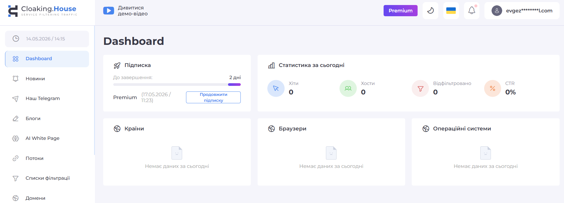The height and width of the screenshot is (203, 564).
Task: Click the date 14.05.2026 / 14:15
Action: pyautogui.click(x=46, y=39)
